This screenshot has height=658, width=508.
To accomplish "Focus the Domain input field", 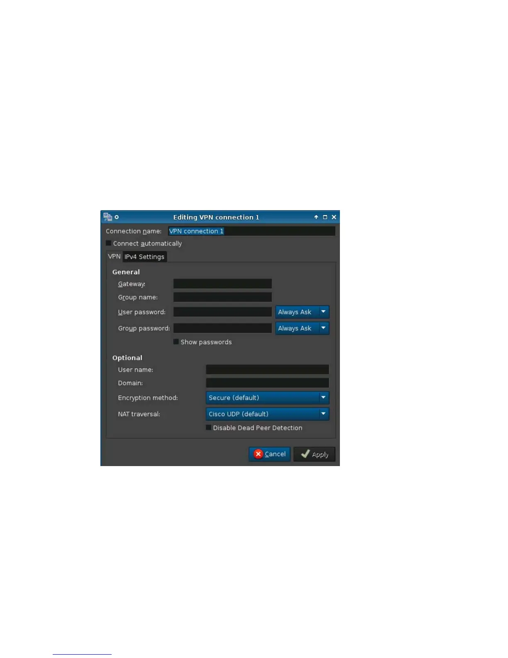I will [x=267, y=383].
